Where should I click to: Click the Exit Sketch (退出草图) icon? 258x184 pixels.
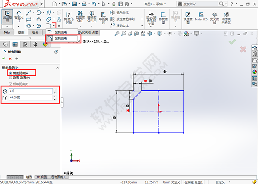point(7,16)
